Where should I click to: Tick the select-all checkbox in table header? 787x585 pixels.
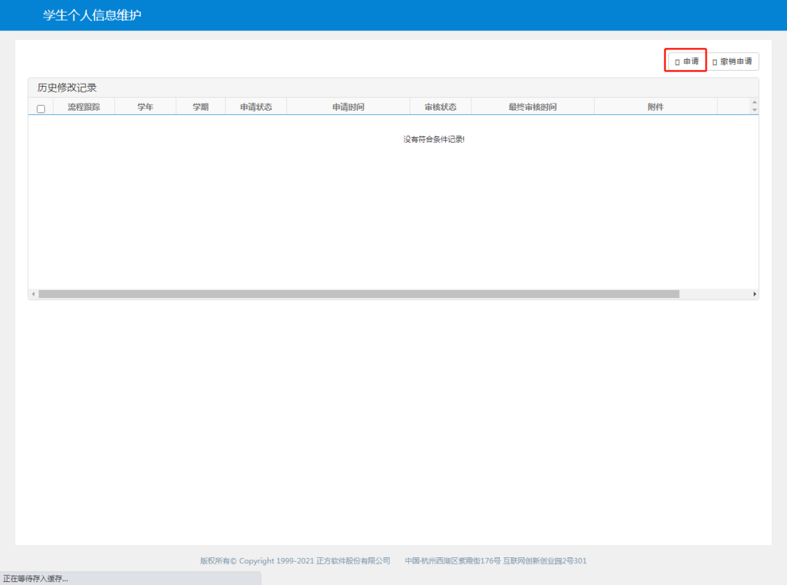(x=41, y=109)
